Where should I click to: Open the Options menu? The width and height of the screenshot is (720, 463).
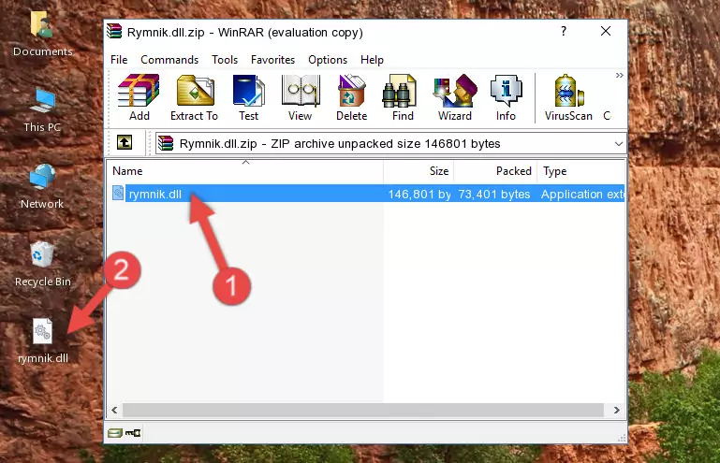328,60
